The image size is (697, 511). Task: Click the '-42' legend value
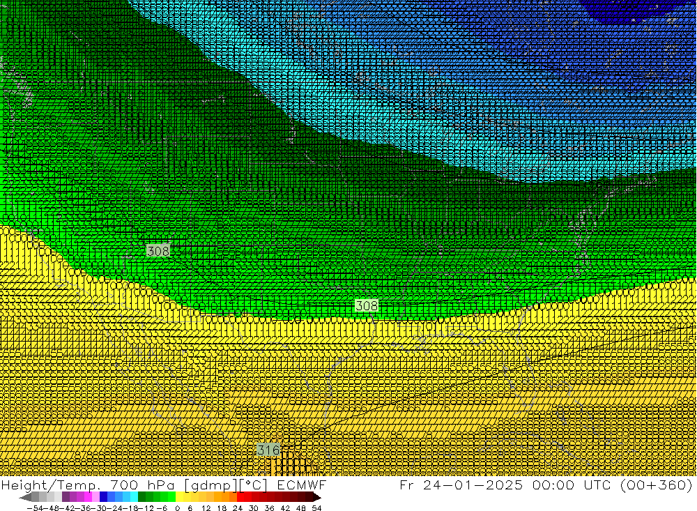point(68,508)
